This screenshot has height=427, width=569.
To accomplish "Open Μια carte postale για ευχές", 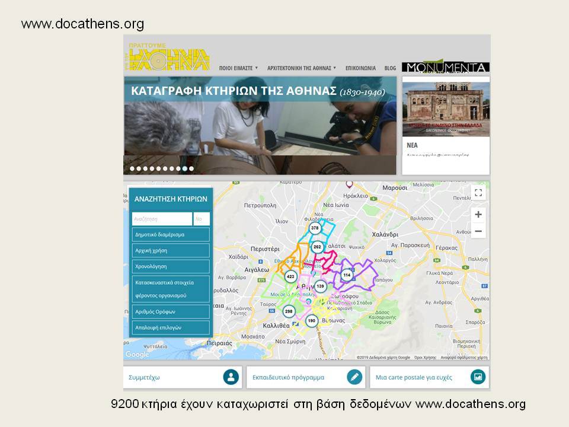I will (x=414, y=377).
